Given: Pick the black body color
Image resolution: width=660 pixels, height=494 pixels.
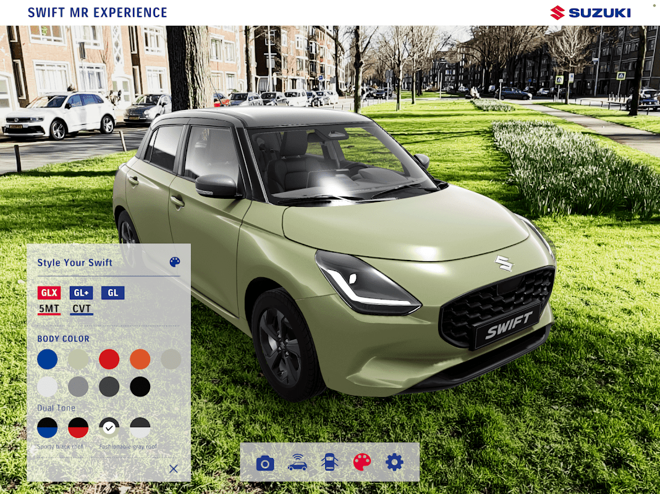Looking at the screenshot, I should click(x=140, y=387).
